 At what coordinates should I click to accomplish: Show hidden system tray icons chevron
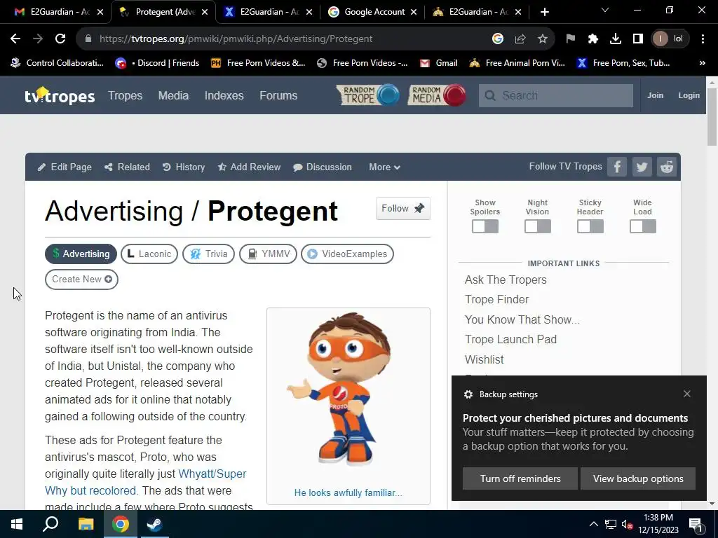click(x=593, y=524)
